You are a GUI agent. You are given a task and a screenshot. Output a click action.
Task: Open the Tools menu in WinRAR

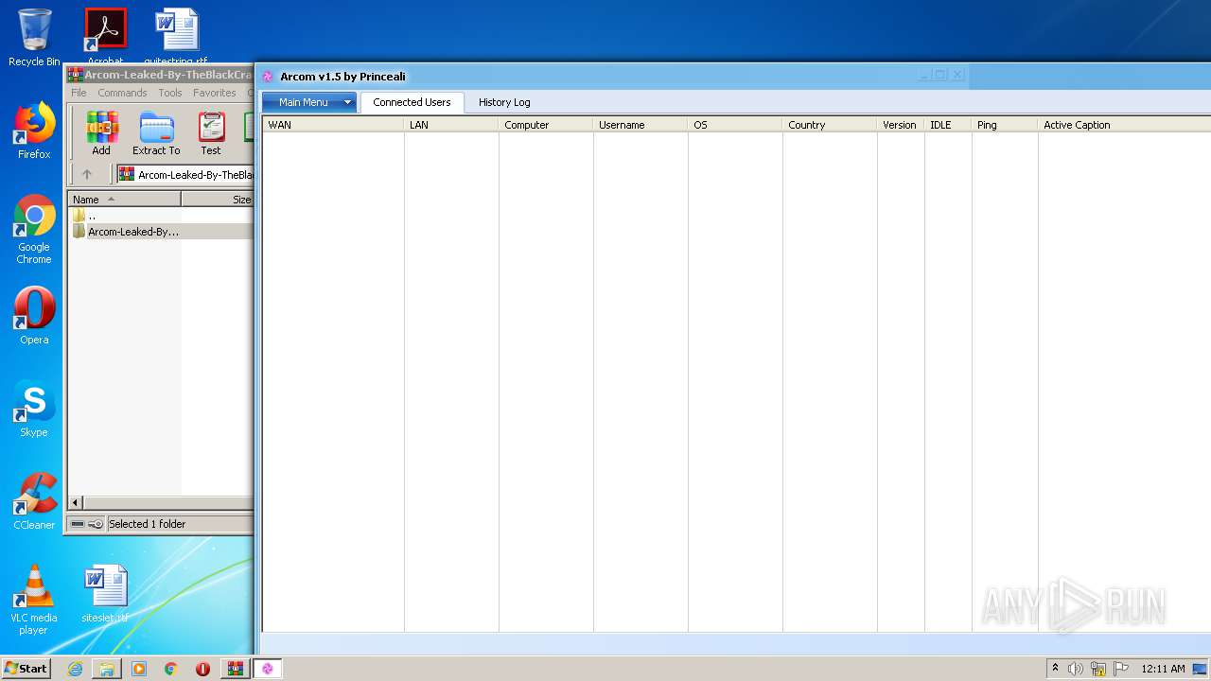click(x=170, y=93)
